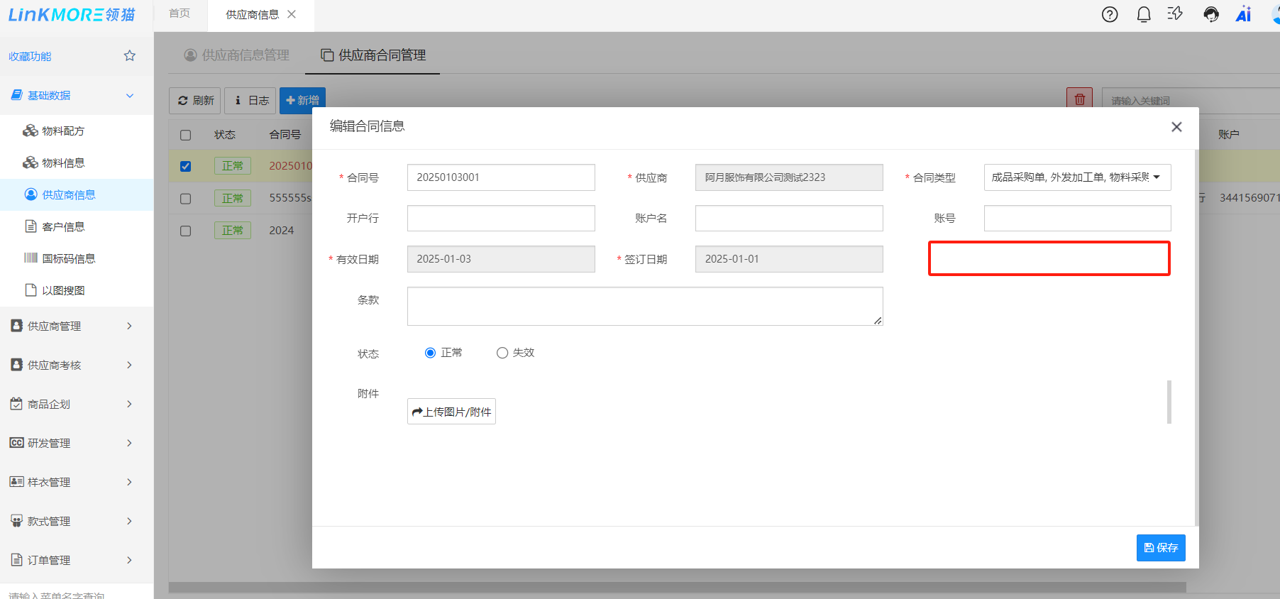Screen dimensions: 1280x599
Task: Open customer service headset icon
Action: pyautogui.click(x=1211, y=14)
